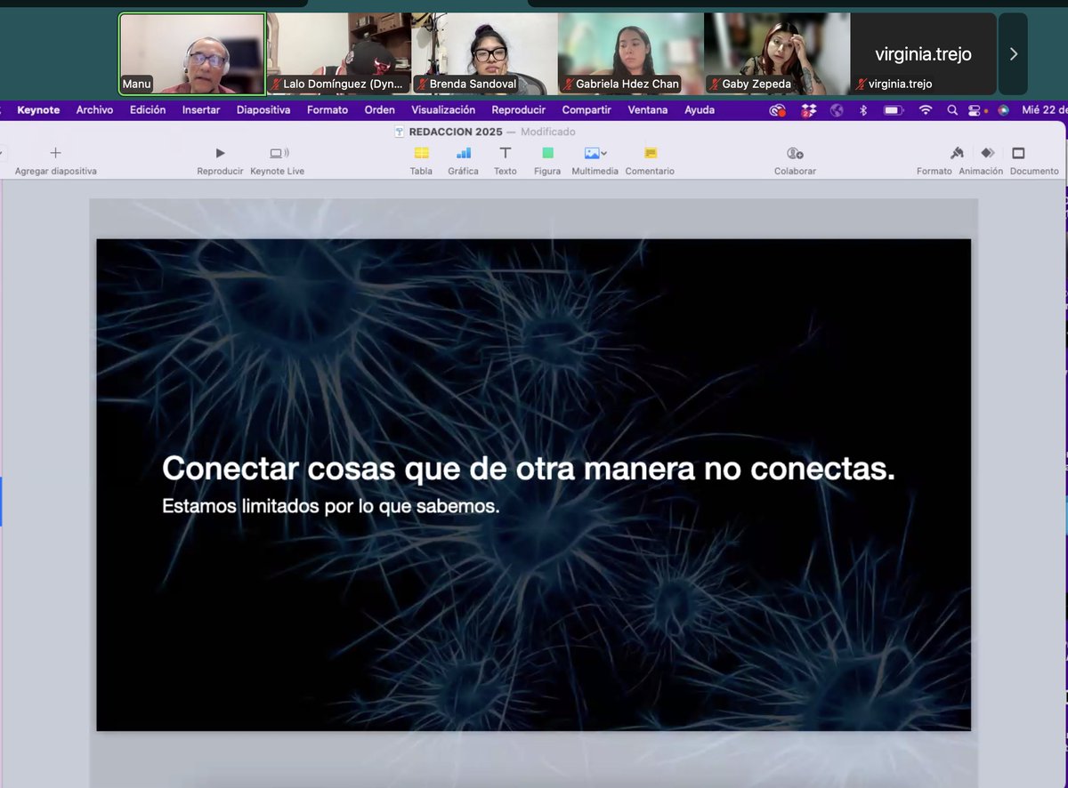Open the Formato menu in menu bar

328,110
